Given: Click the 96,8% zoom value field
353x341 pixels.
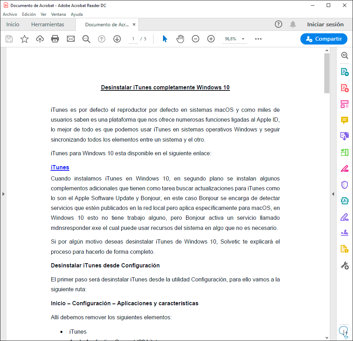Looking at the screenshot, I should (231, 39).
